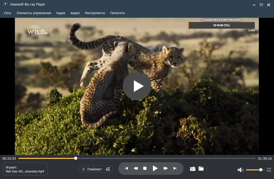Click the volume slider handle
274x179 pixels.
click(261, 170)
